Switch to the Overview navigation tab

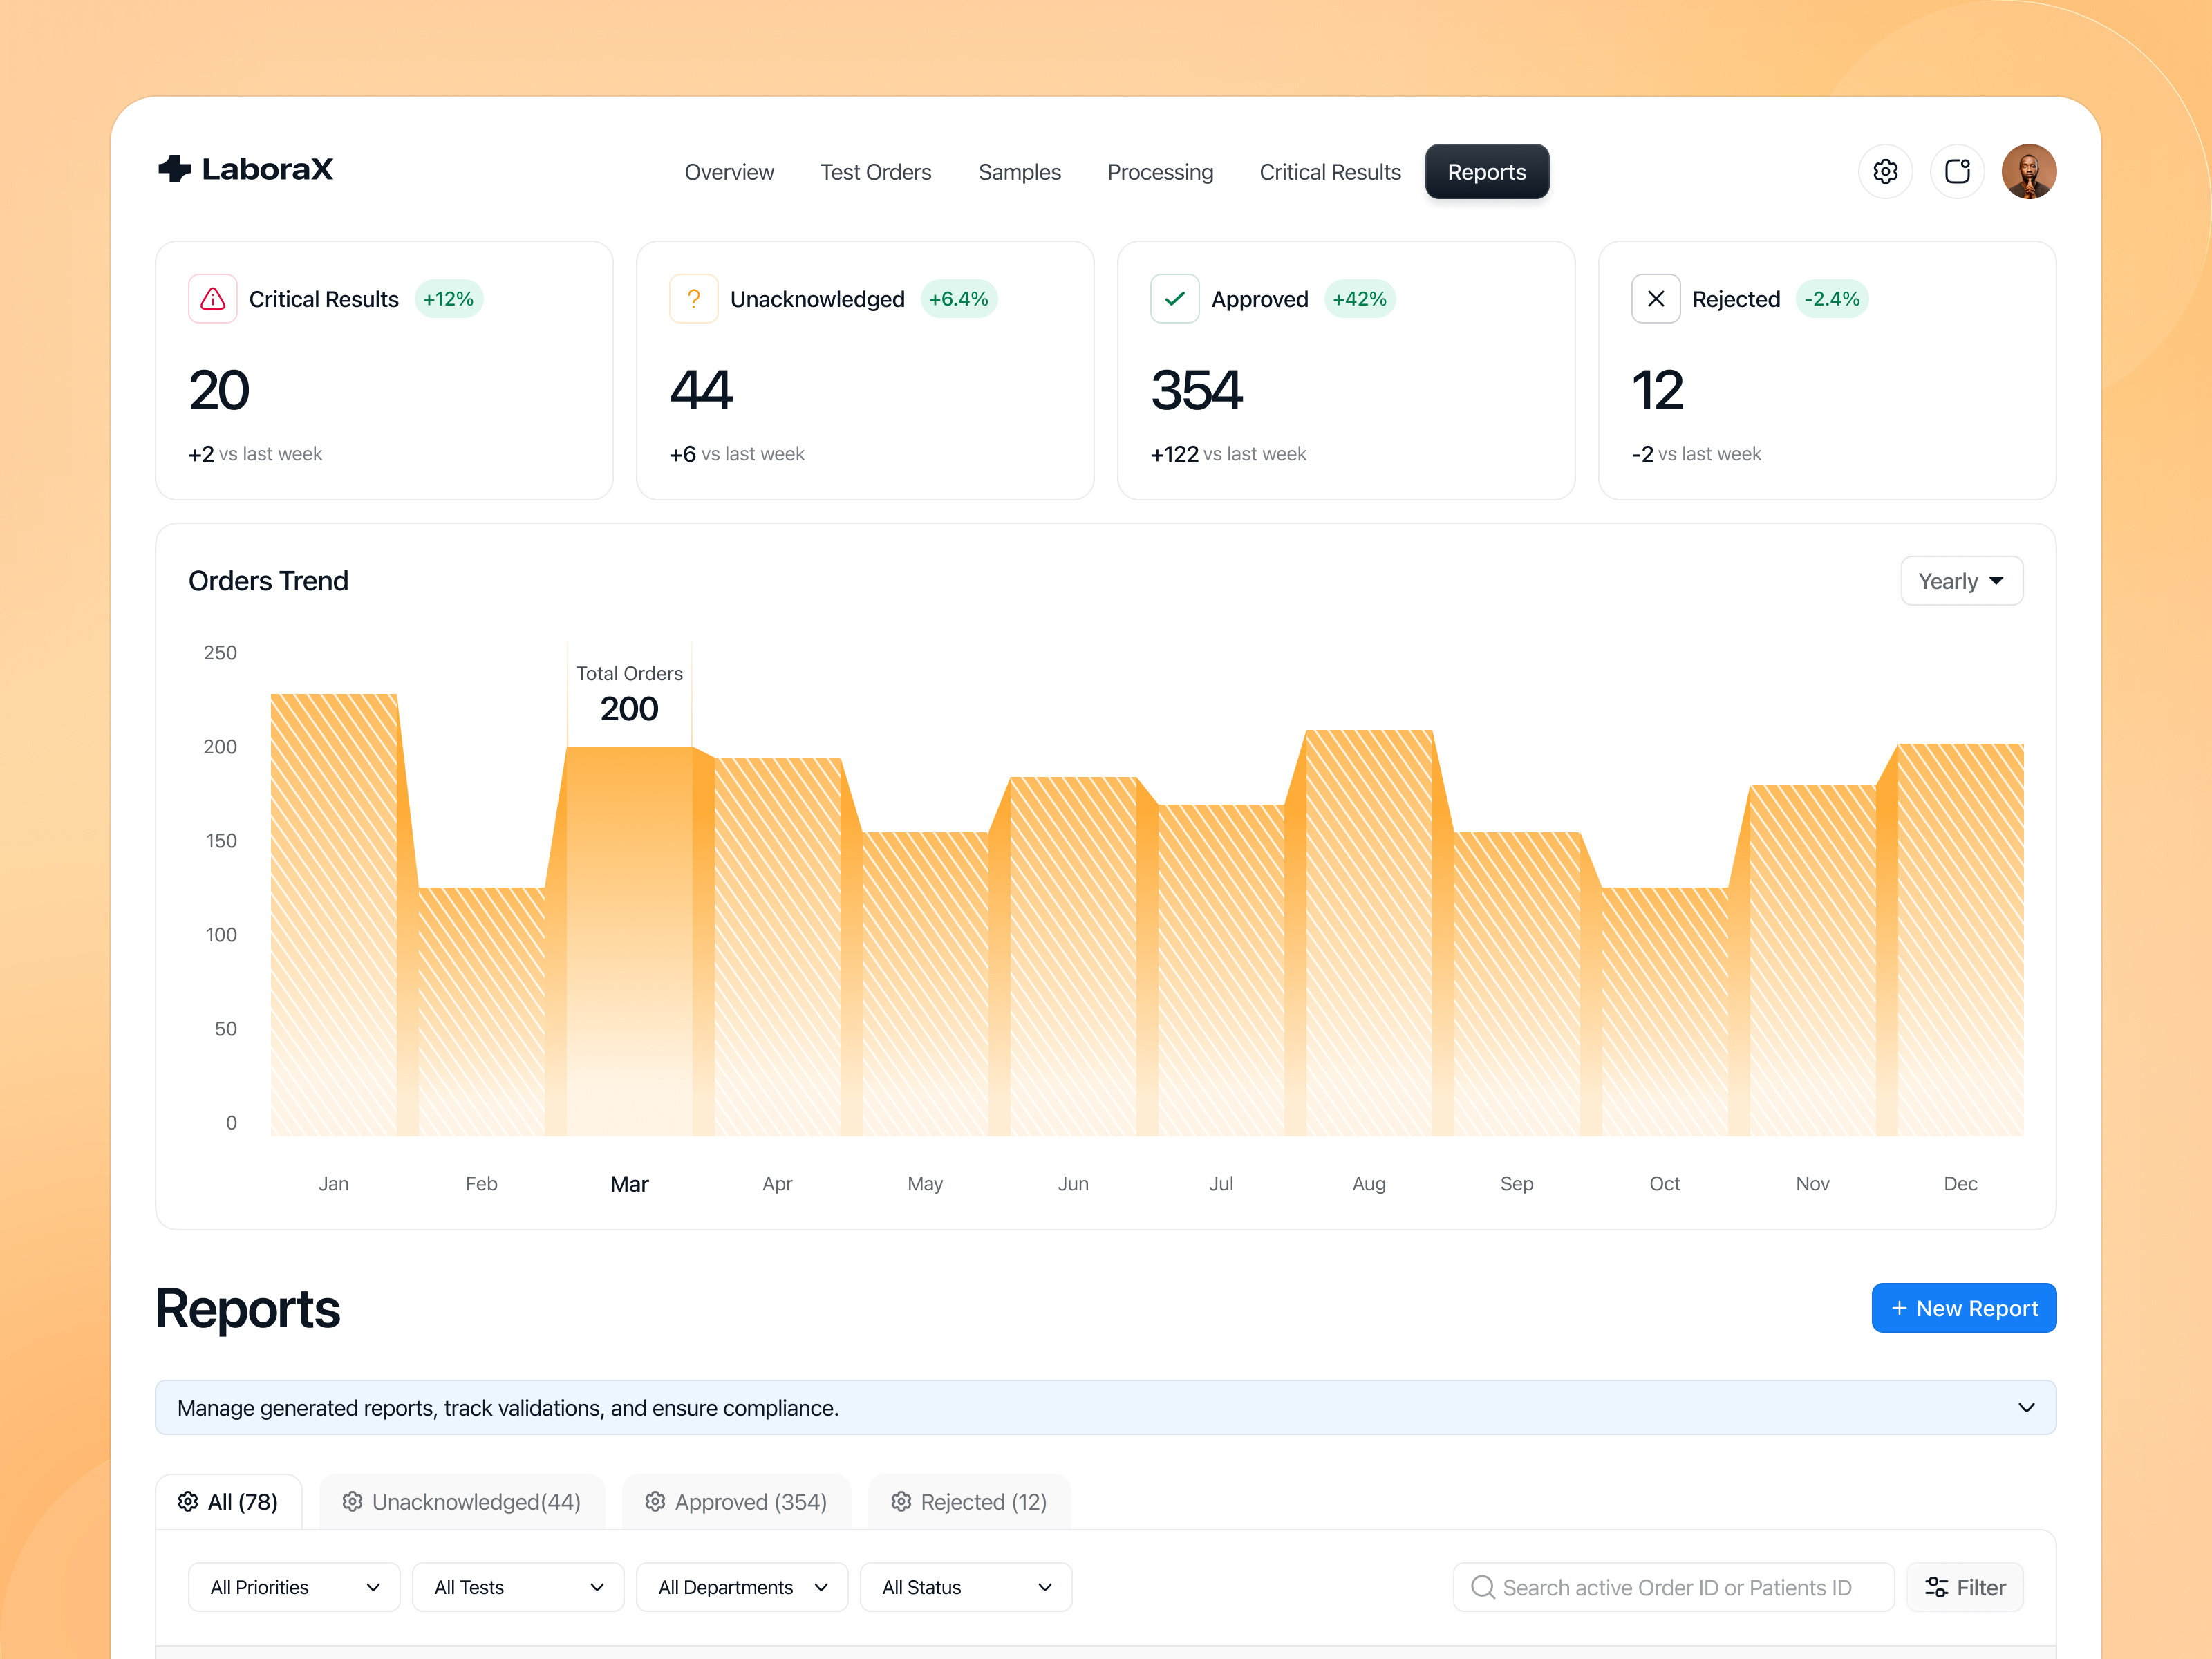click(x=729, y=171)
